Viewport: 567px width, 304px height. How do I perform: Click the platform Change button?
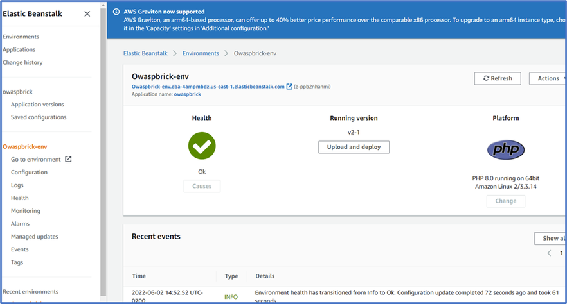pyautogui.click(x=505, y=201)
